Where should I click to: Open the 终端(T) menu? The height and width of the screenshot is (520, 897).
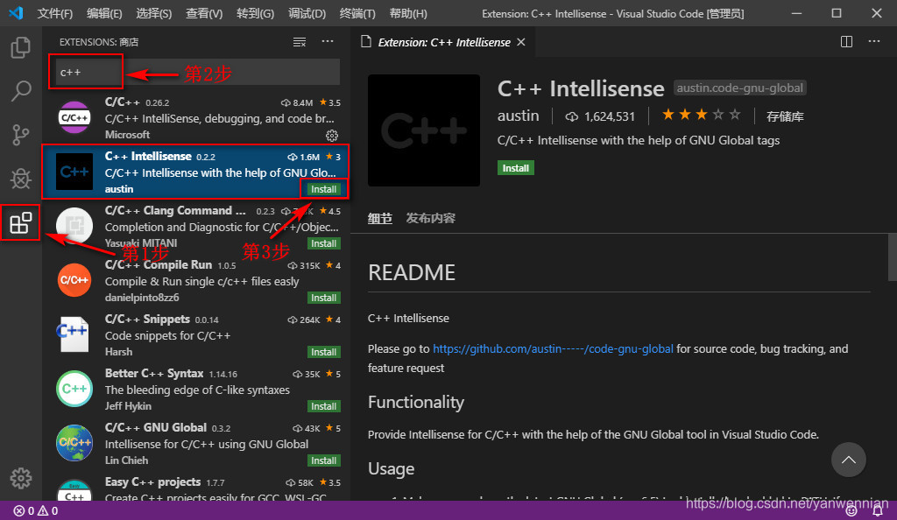tap(357, 13)
